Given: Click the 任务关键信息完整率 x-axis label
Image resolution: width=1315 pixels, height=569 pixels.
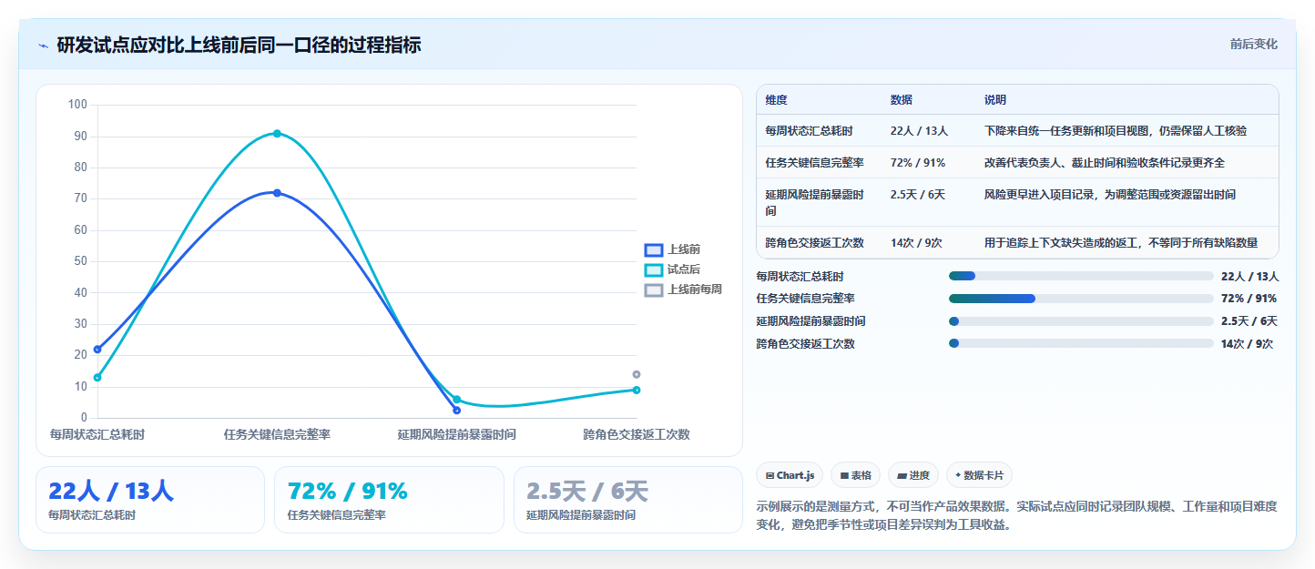Looking at the screenshot, I should click(x=277, y=435).
